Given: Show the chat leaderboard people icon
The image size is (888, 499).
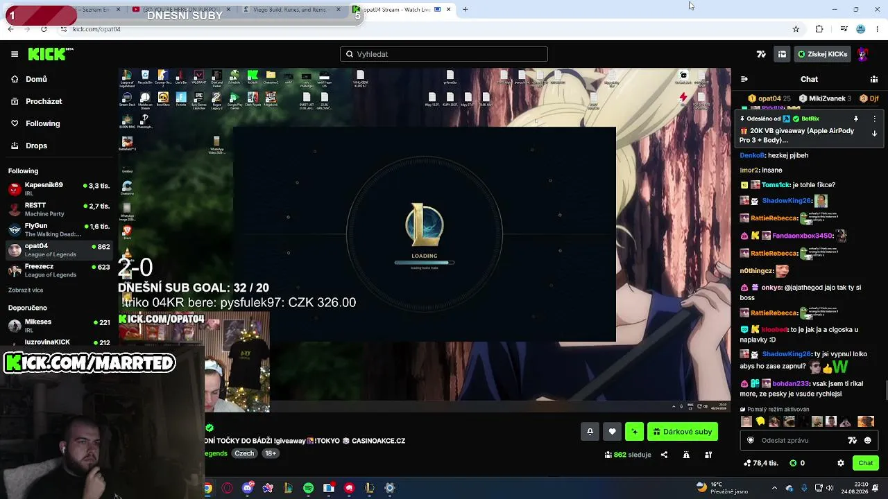Looking at the screenshot, I should (x=873, y=79).
